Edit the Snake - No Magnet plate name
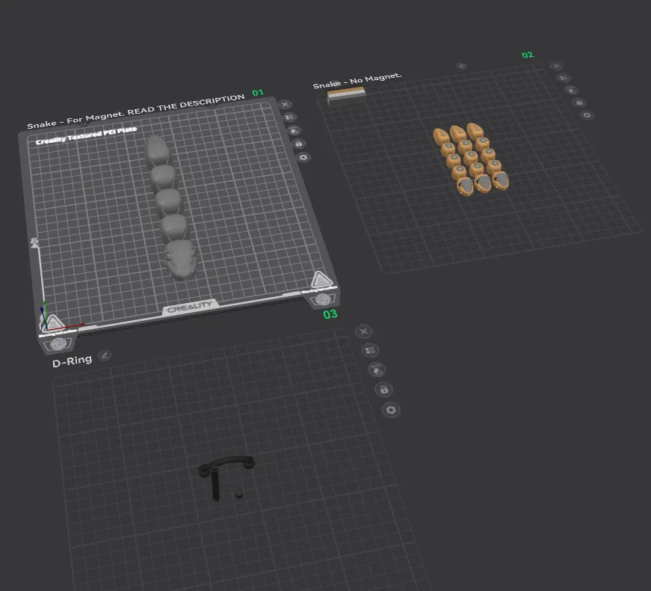This screenshot has width=651, height=591. click(x=461, y=66)
